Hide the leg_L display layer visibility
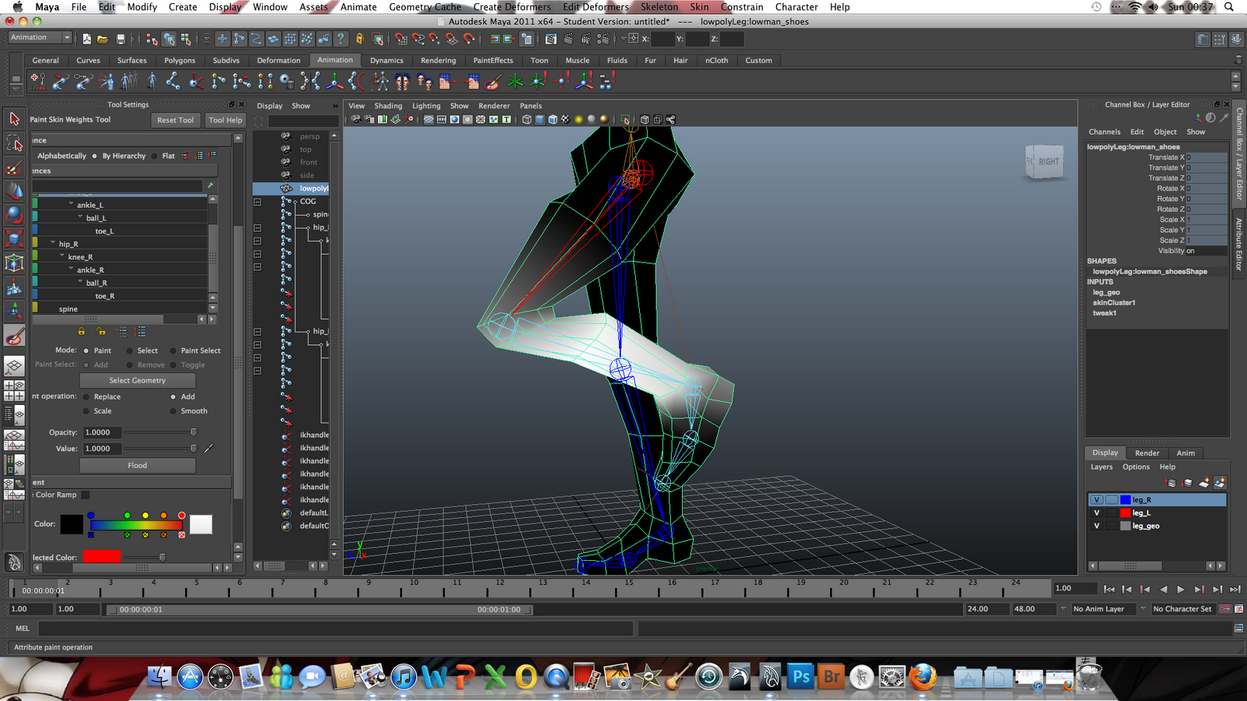This screenshot has height=701, width=1247. pyautogui.click(x=1097, y=513)
